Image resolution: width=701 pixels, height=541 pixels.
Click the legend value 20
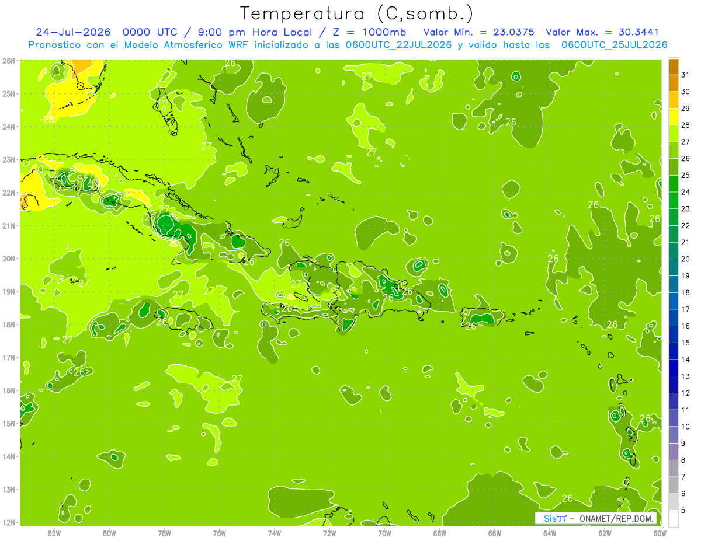(x=685, y=259)
